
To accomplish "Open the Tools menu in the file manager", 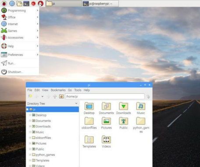I will point(78,90).
